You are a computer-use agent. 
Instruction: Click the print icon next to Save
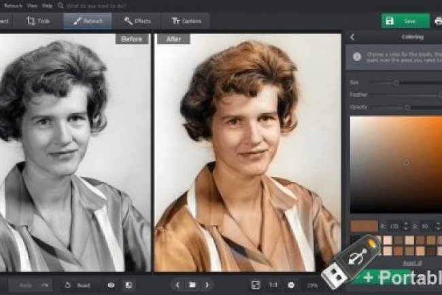(x=437, y=21)
